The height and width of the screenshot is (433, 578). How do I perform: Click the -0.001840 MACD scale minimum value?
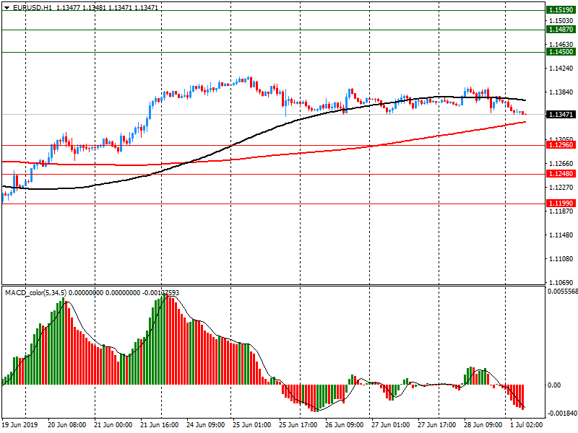563,414
